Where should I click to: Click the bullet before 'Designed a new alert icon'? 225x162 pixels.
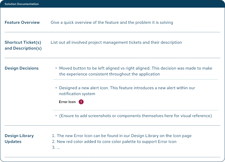[x=56, y=88]
